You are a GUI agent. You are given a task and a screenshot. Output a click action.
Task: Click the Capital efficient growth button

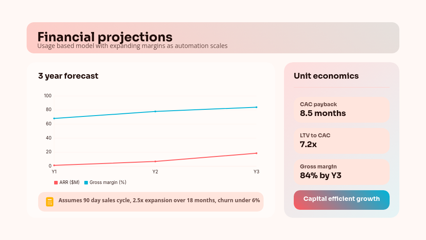[341, 200]
